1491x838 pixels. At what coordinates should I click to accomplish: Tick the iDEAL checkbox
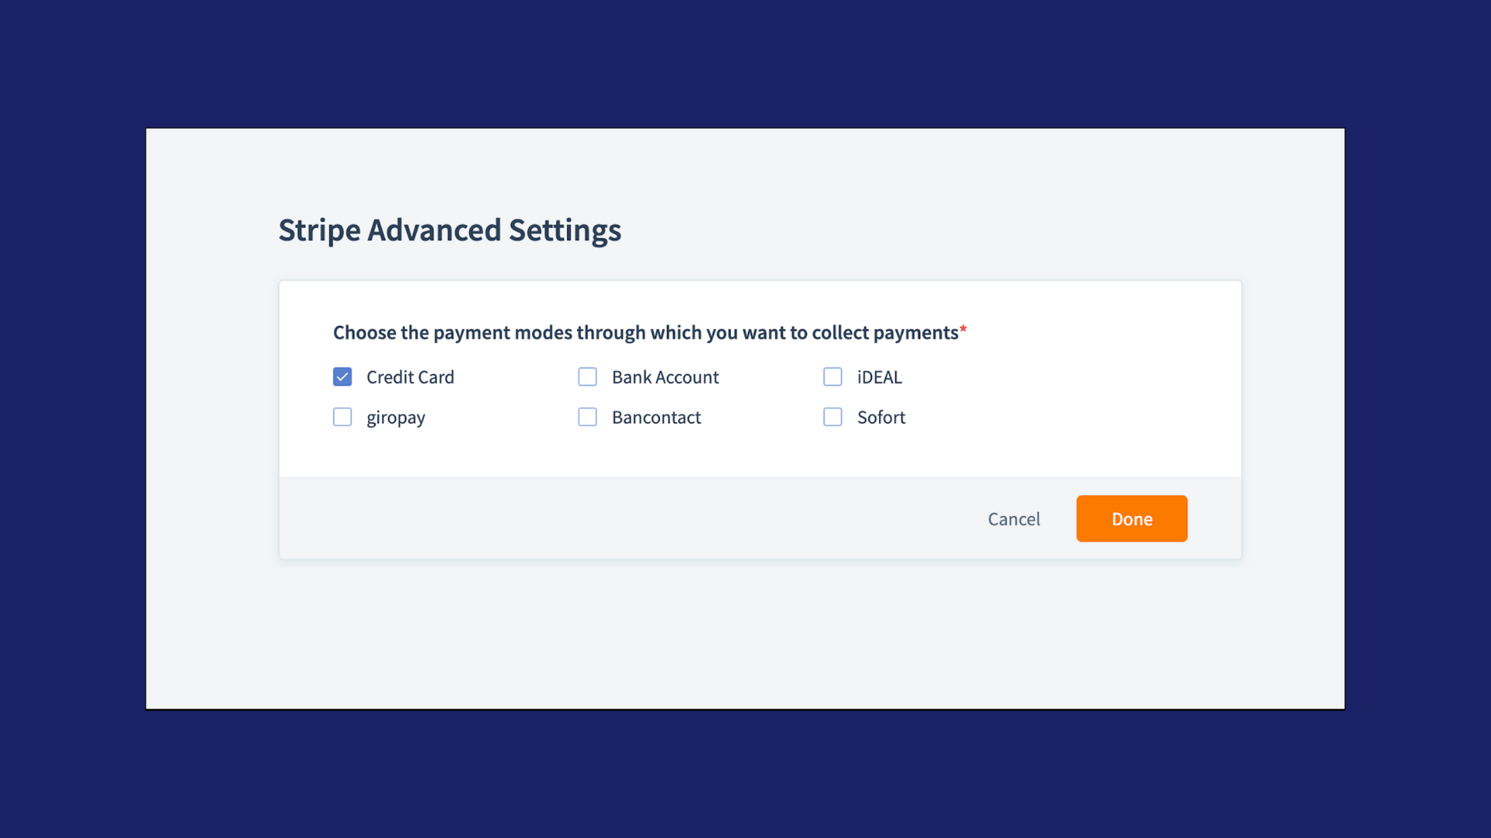point(832,377)
